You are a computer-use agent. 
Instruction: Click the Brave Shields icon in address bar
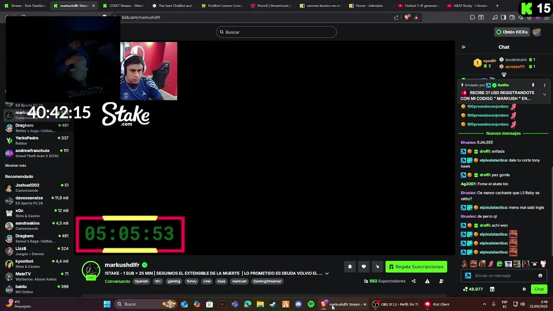point(407,17)
